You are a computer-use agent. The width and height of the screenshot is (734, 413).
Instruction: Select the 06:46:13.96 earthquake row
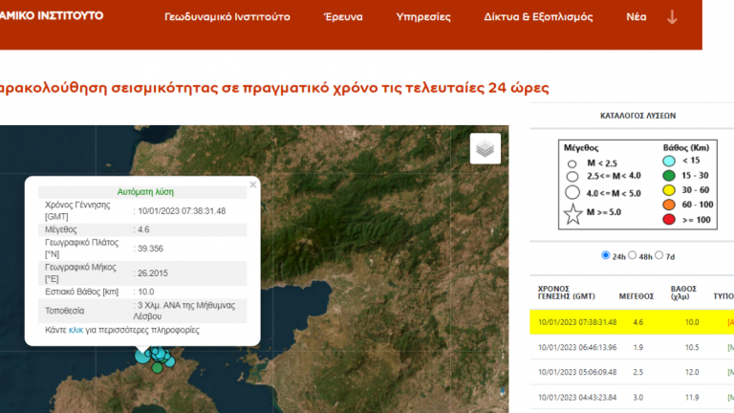pos(632,347)
